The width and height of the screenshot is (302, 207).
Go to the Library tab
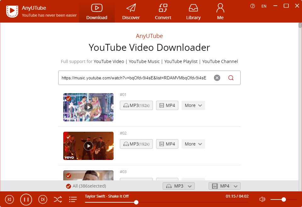coord(193,12)
